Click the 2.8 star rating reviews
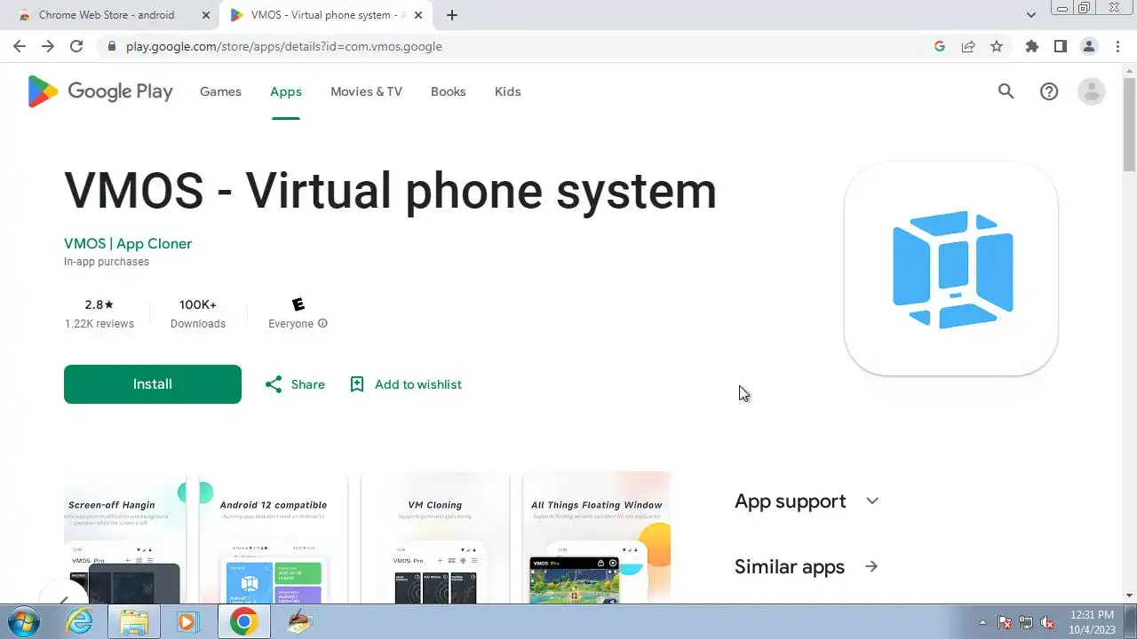Image resolution: width=1137 pixels, height=639 pixels. 99,314
